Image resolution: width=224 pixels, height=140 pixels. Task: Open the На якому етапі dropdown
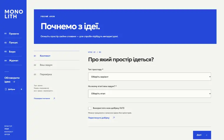[x=149, y=94]
